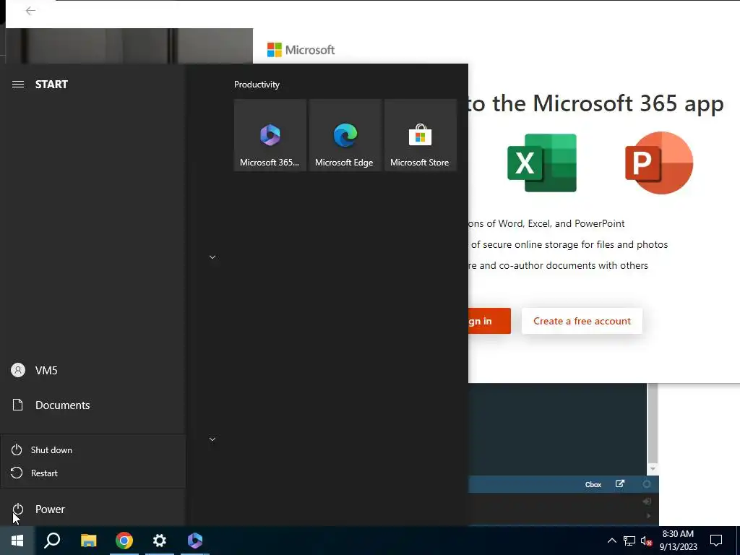Switch to Google Chrome in the taskbar
This screenshot has height=555, width=740.
point(124,541)
